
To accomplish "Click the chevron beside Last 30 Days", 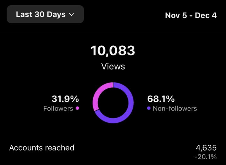I will tap(72, 15).
